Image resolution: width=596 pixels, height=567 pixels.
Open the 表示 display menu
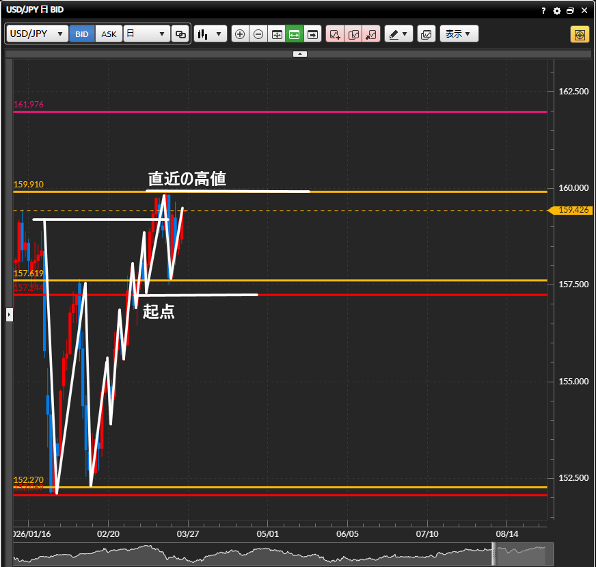(458, 34)
